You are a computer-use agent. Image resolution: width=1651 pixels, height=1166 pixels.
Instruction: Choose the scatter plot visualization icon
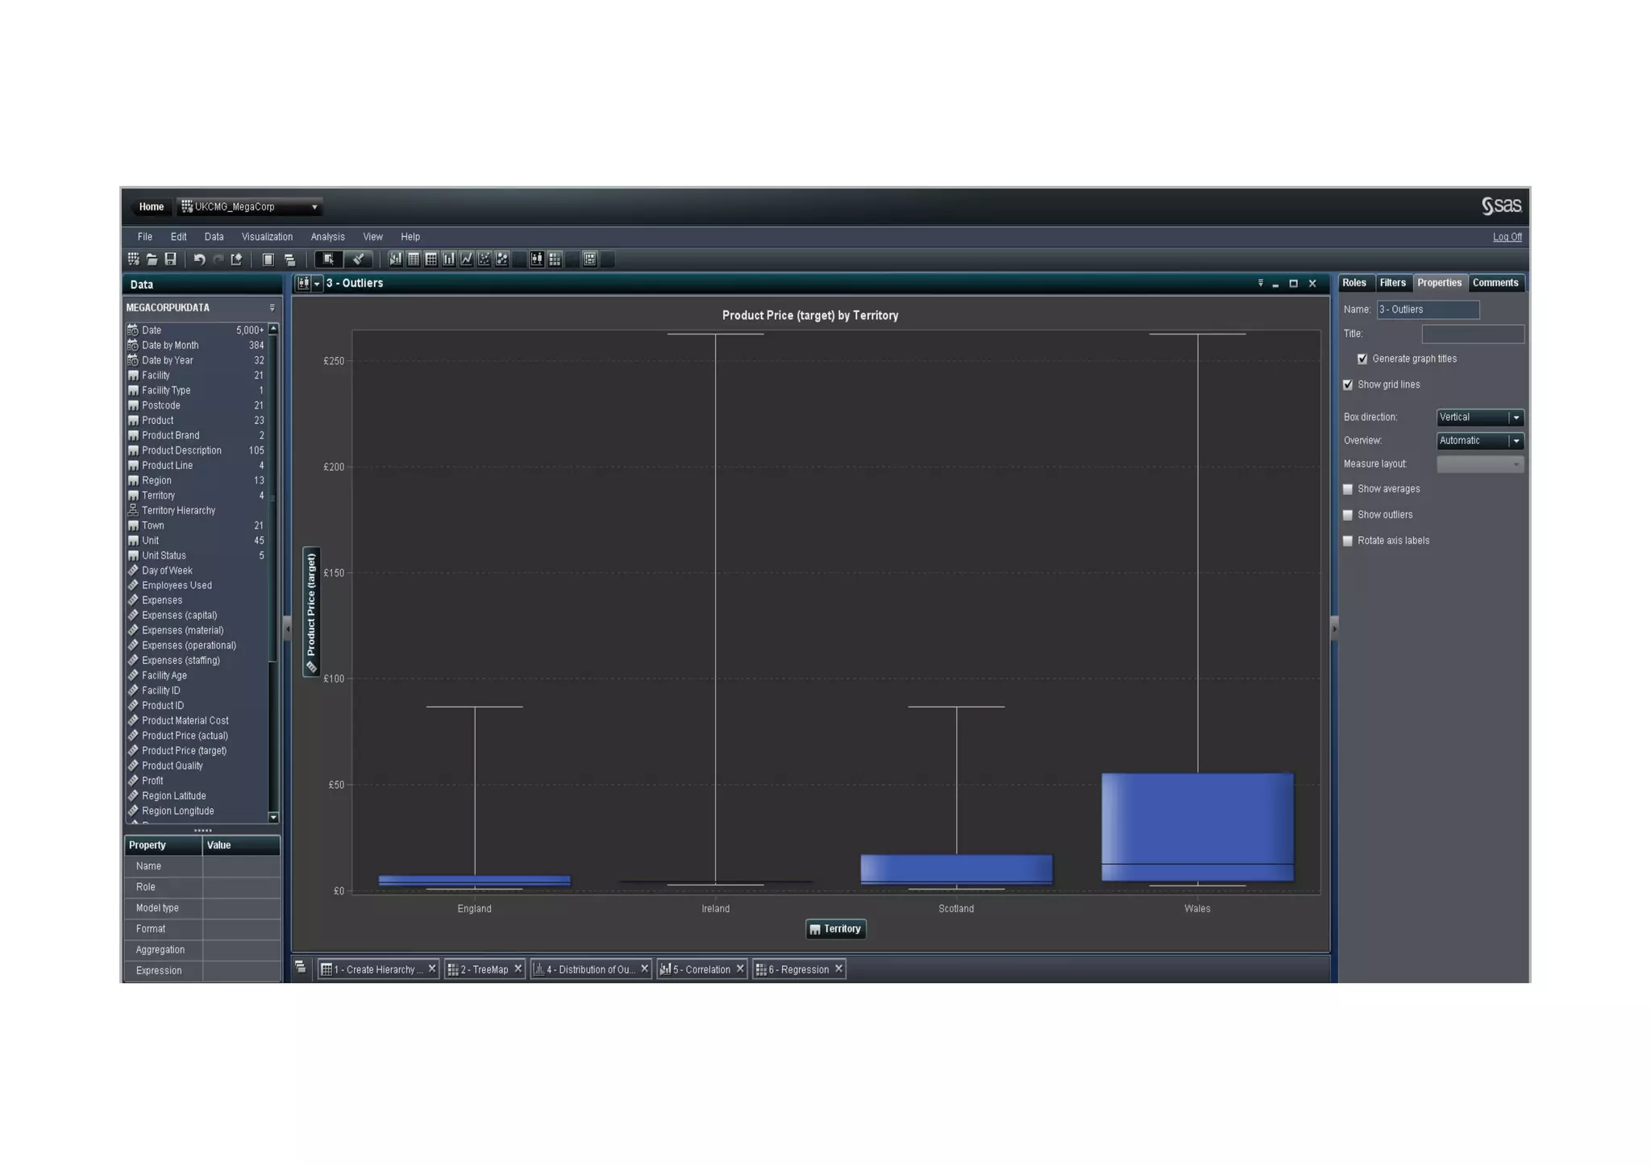[x=484, y=259]
